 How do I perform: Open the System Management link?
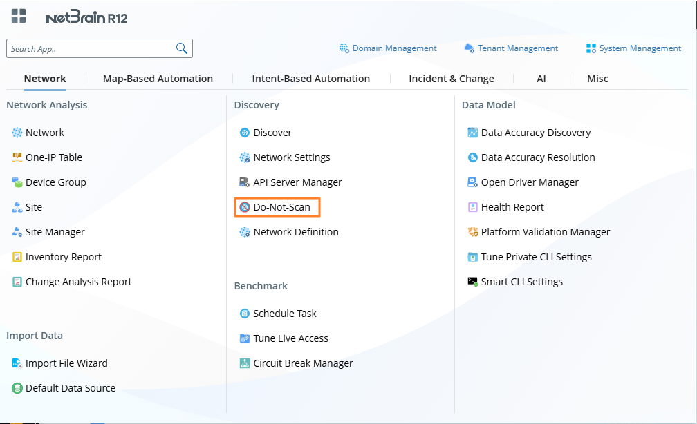[x=640, y=48]
